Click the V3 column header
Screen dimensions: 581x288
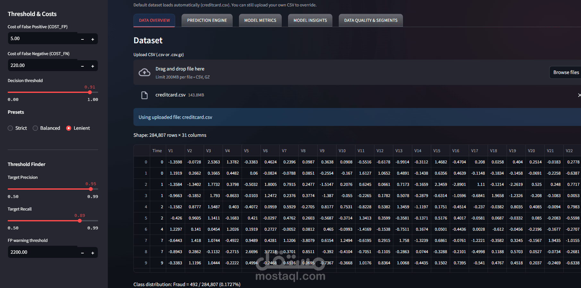tap(213, 151)
